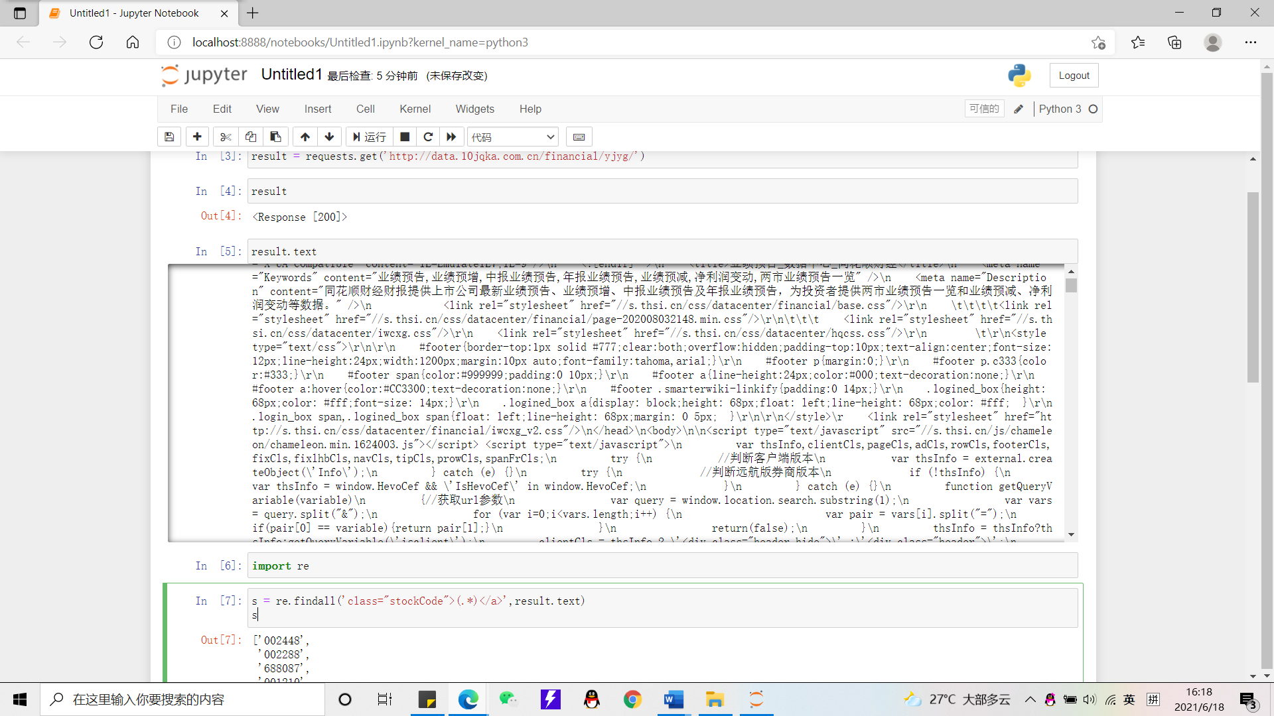Click the Logout button

coord(1074,76)
